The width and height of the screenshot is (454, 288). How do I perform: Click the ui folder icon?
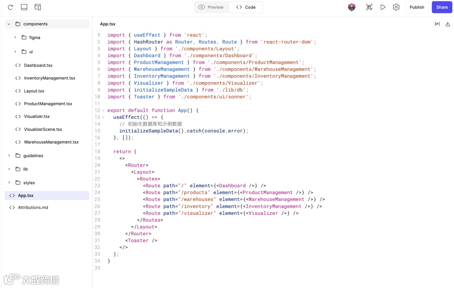click(x=24, y=52)
